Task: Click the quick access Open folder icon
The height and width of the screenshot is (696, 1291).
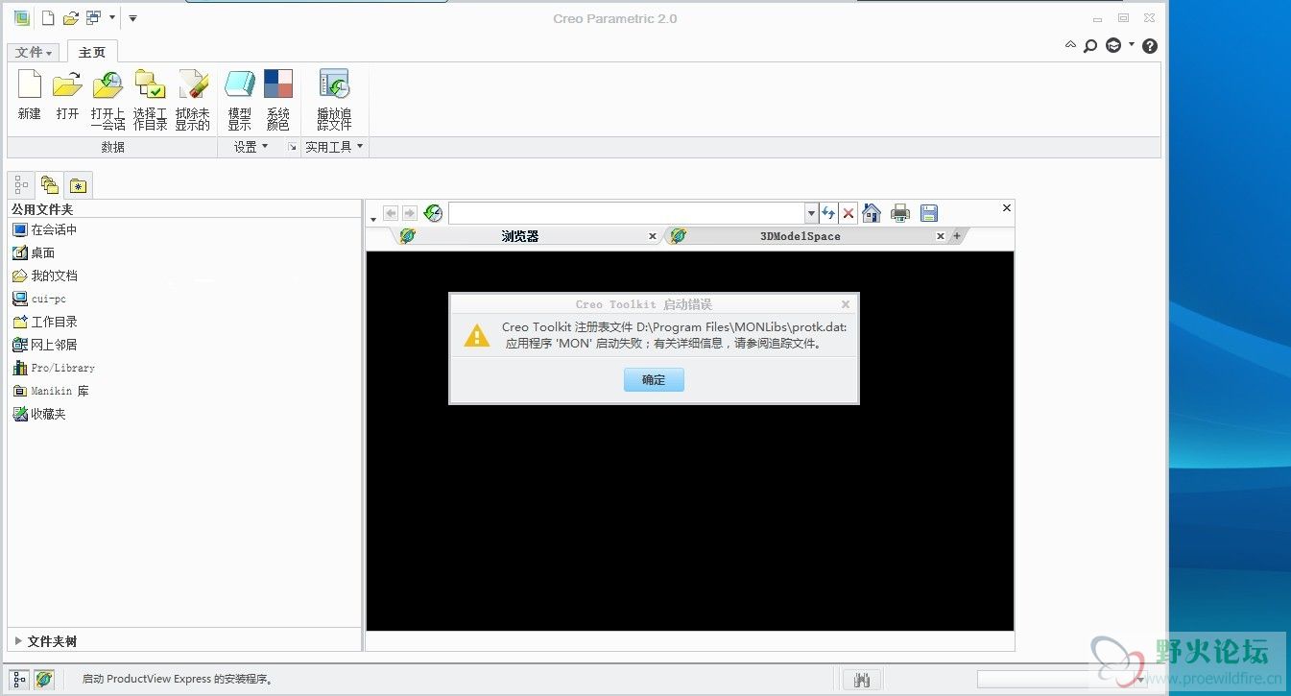Action: click(x=70, y=18)
